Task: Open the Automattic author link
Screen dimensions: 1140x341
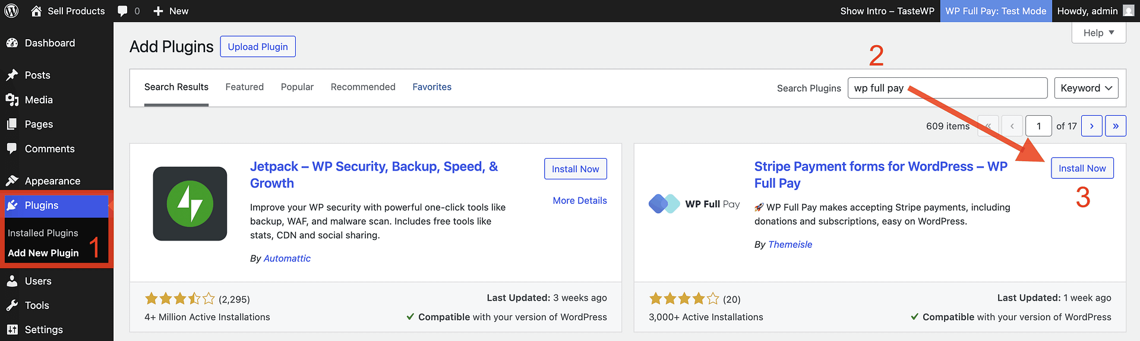Action: click(287, 258)
